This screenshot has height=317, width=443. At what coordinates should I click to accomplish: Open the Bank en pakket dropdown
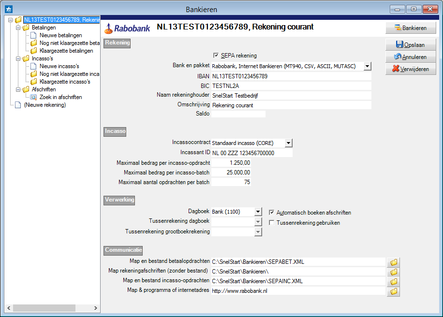(x=367, y=66)
